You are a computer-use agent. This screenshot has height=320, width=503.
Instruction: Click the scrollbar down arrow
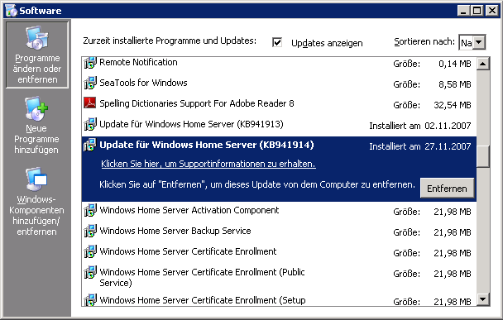tap(483, 299)
